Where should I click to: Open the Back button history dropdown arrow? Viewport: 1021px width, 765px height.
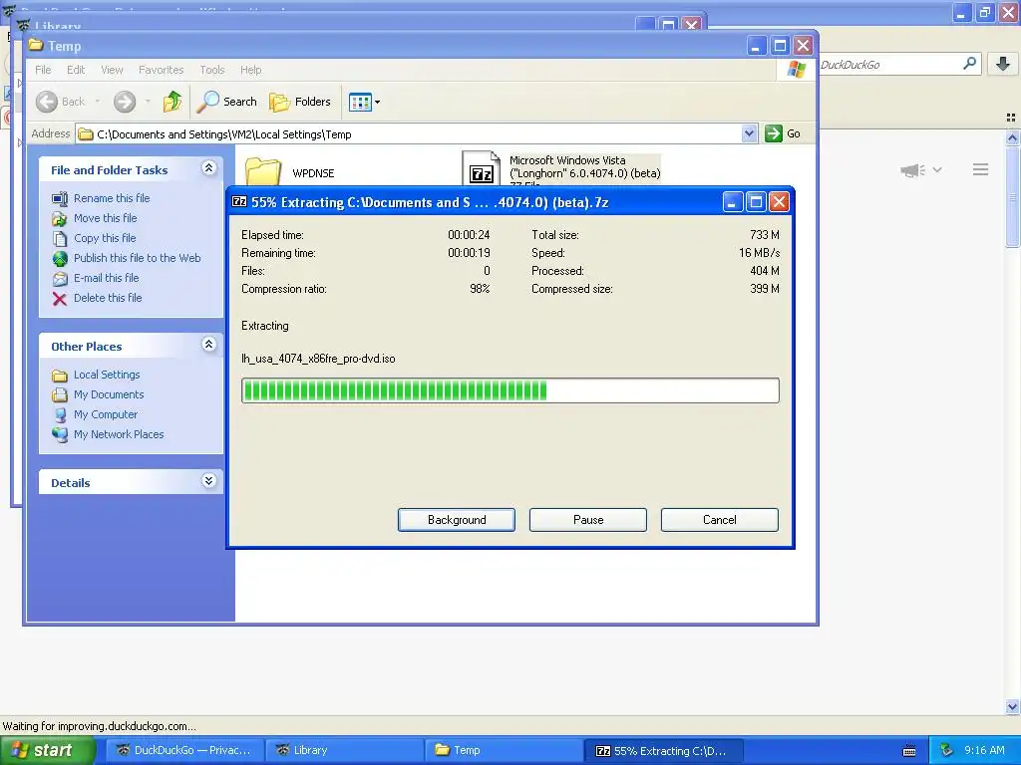coord(98,102)
